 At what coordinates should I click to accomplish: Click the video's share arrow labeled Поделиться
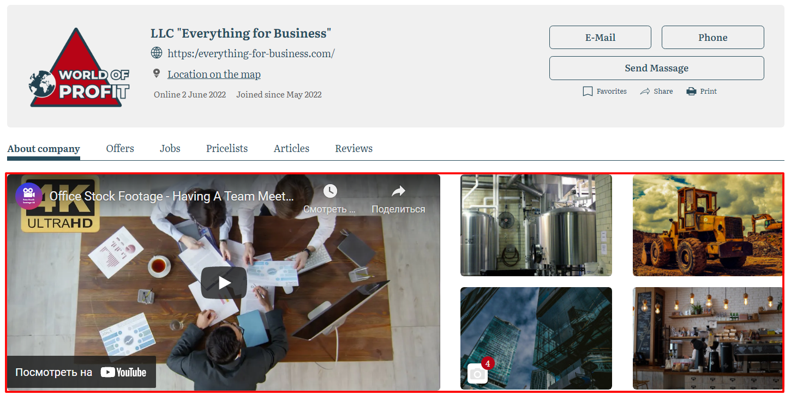tap(398, 191)
